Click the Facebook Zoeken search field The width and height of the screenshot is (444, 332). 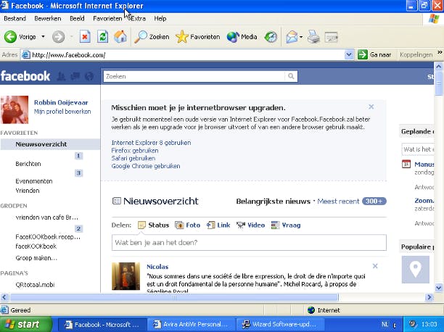click(194, 76)
